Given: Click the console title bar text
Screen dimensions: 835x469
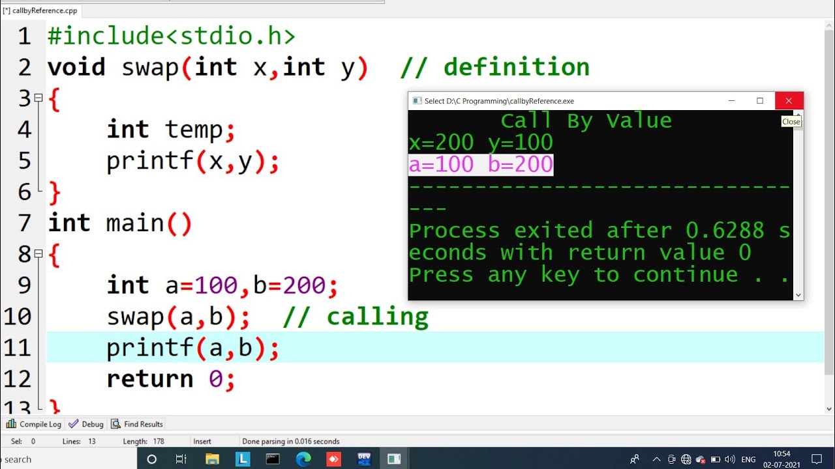Looking at the screenshot, I should pyautogui.click(x=499, y=101).
